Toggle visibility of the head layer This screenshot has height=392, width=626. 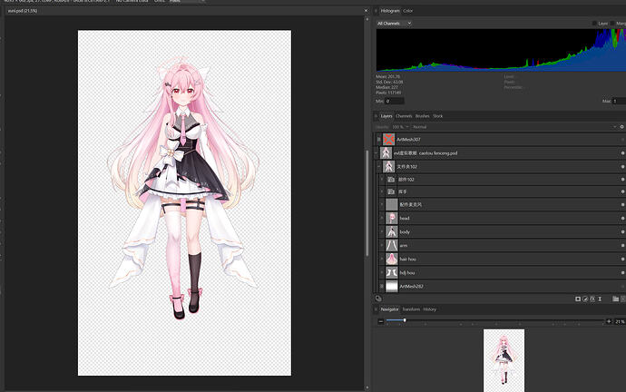tap(622, 219)
